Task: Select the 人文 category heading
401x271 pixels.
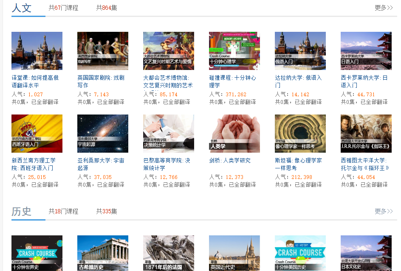Action: pyautogui.click(x=22, y=8)
